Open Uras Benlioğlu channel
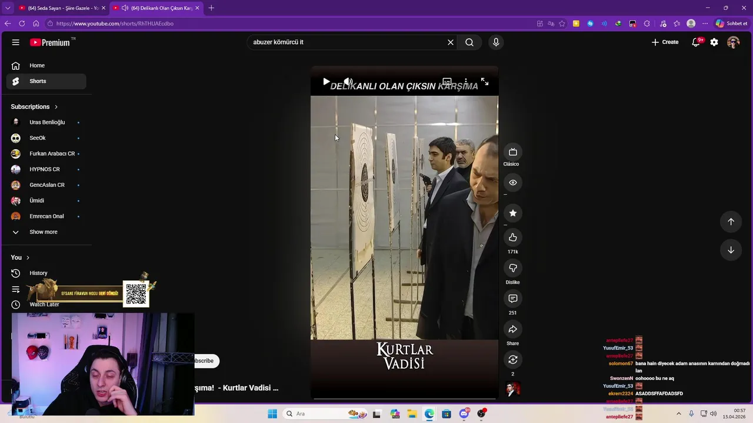Screen dimensions: 753x423 pyautogui.click(x=46, y=122)
